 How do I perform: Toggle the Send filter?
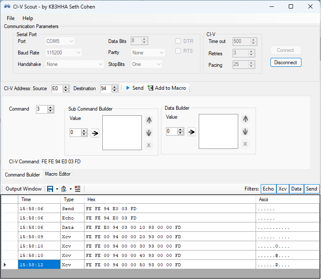[x=312, y=189]
